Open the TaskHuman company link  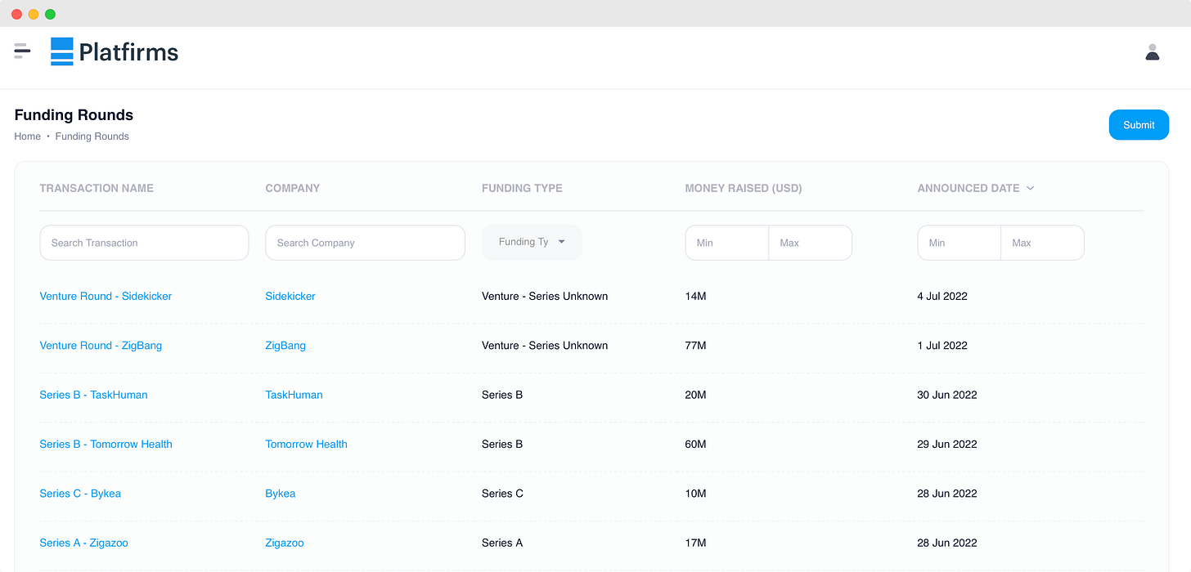[x=294, y=395]
